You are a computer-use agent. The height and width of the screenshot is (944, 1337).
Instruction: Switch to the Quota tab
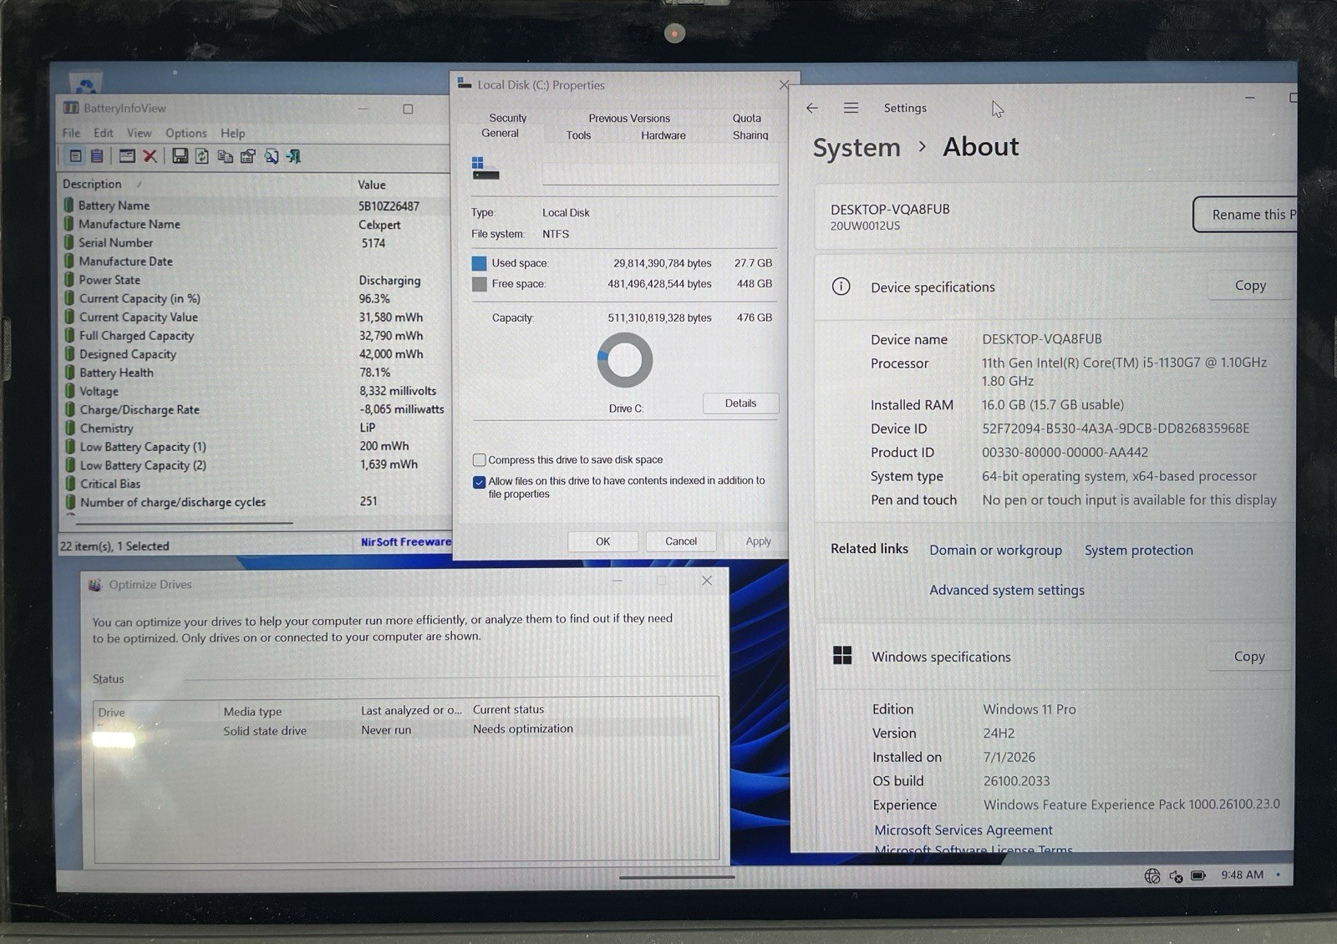coord(746,118)
